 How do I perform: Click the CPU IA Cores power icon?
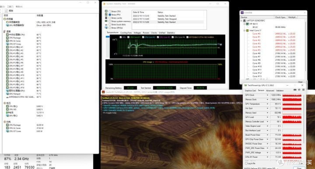[x=7, y=128]
